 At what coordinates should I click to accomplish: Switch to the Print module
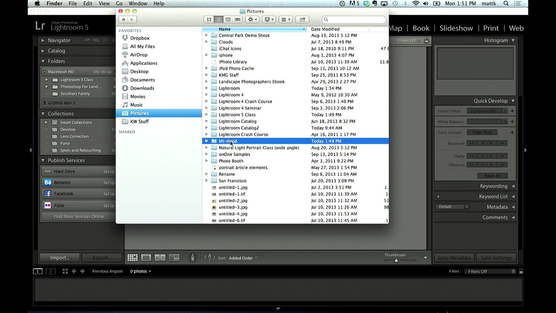[x=491, y=28]
